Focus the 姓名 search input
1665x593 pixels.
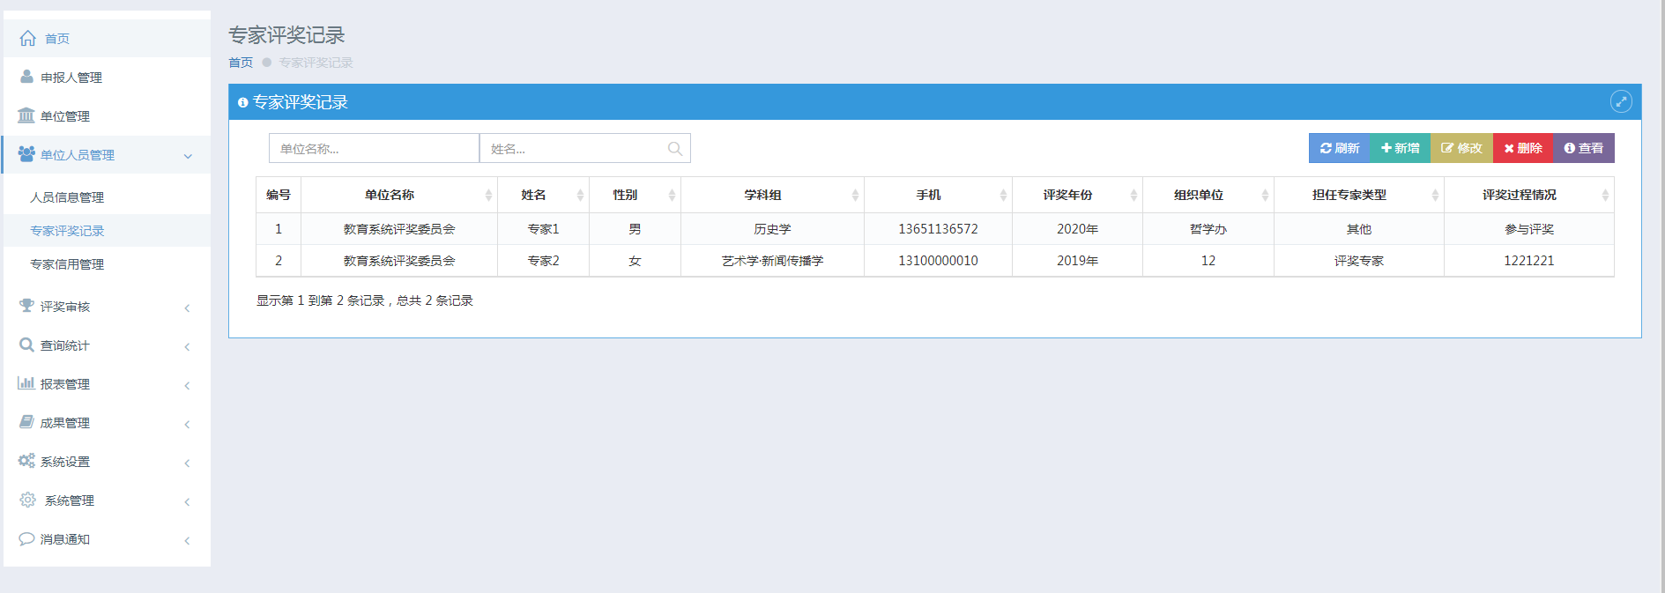584,148
